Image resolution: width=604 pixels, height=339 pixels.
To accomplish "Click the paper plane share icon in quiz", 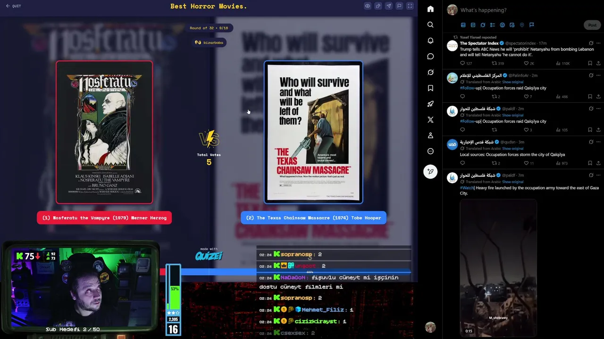I will coord(388,6).
